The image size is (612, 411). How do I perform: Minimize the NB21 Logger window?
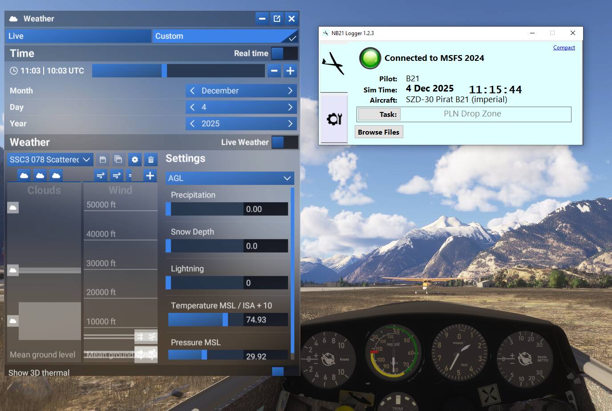[532, 33]
